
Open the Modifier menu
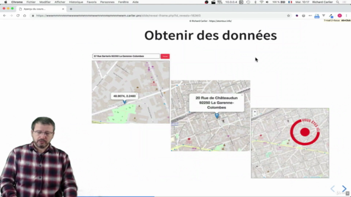pyautogui.click(x=45, y=2)
